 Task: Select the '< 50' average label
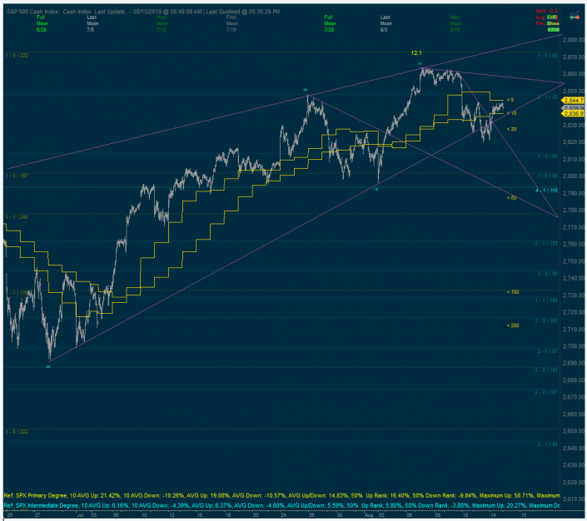pyautogui.click(x=511, y=197)
